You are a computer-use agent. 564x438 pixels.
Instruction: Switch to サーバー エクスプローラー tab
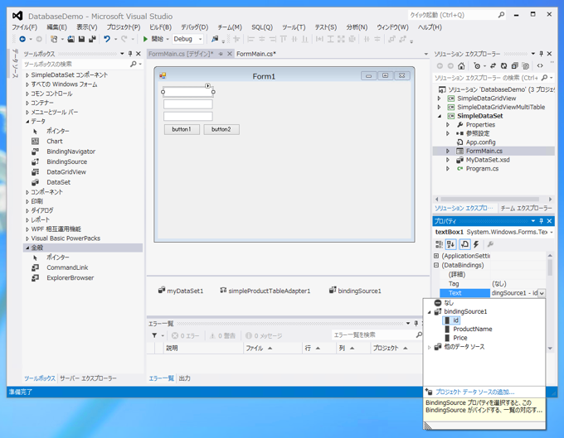pos(88,378)
